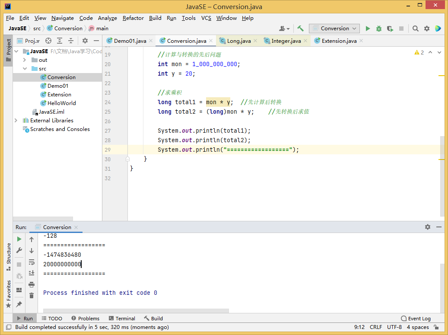
Task: Expand the External Libraries node
Action: pos(16,121)
